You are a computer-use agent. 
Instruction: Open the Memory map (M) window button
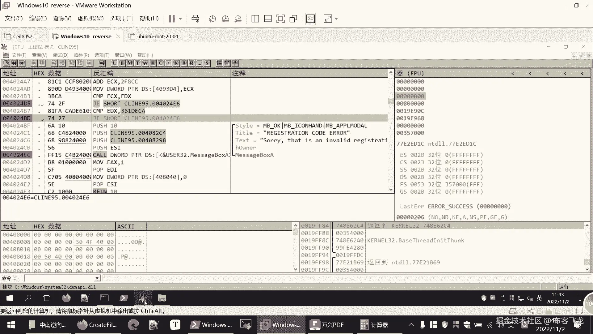pyautogui.click(x=130, y=63)
